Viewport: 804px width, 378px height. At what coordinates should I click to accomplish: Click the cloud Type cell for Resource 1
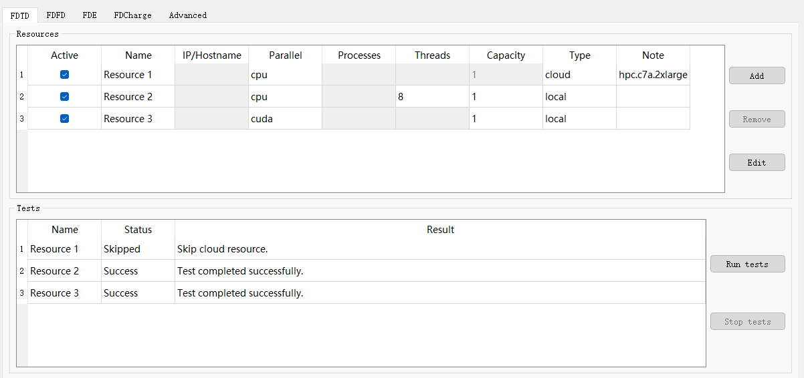(579, 75)
